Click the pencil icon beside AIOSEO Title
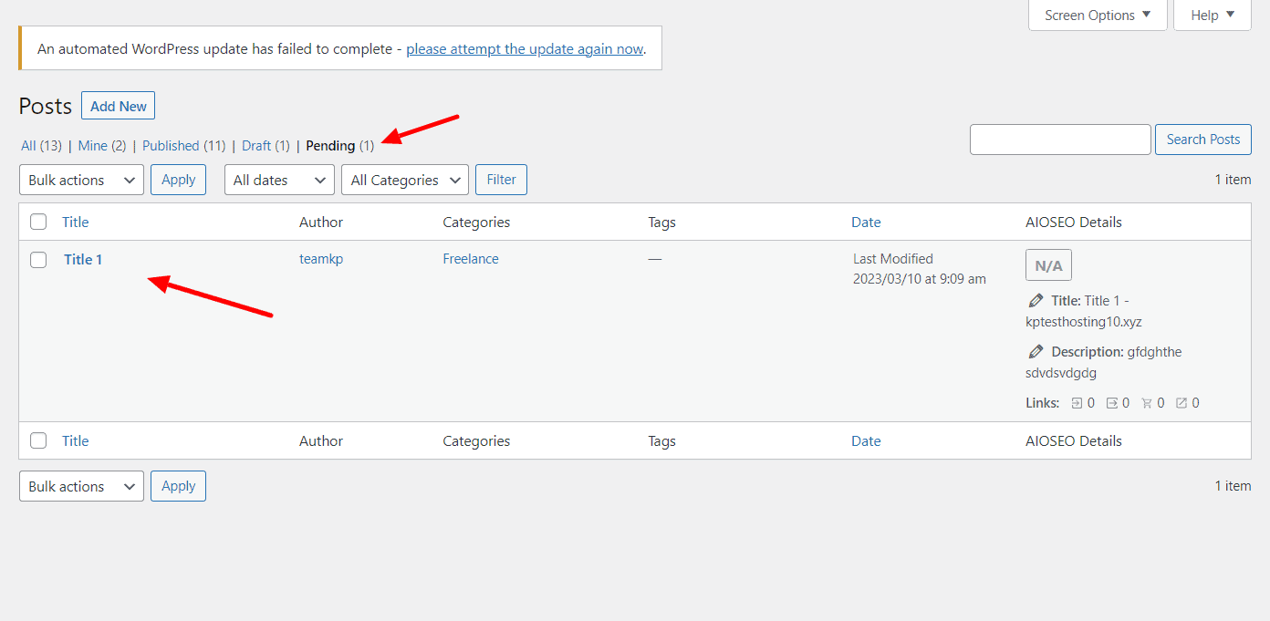 [x=1035, y=300]
